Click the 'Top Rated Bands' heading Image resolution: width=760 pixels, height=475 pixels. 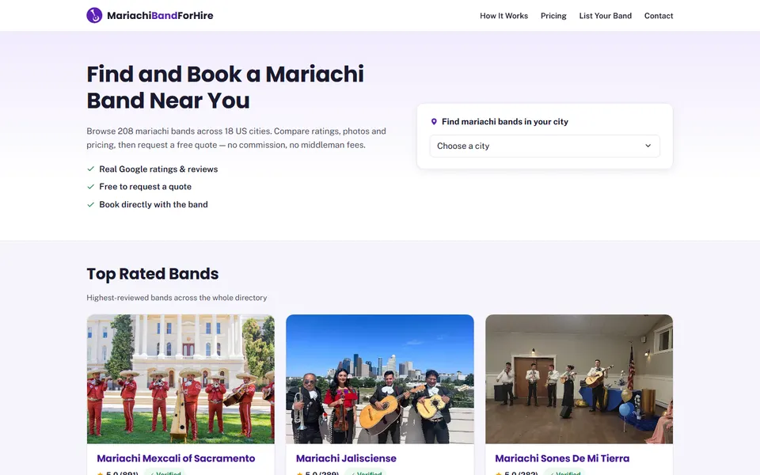pos(153,274)
